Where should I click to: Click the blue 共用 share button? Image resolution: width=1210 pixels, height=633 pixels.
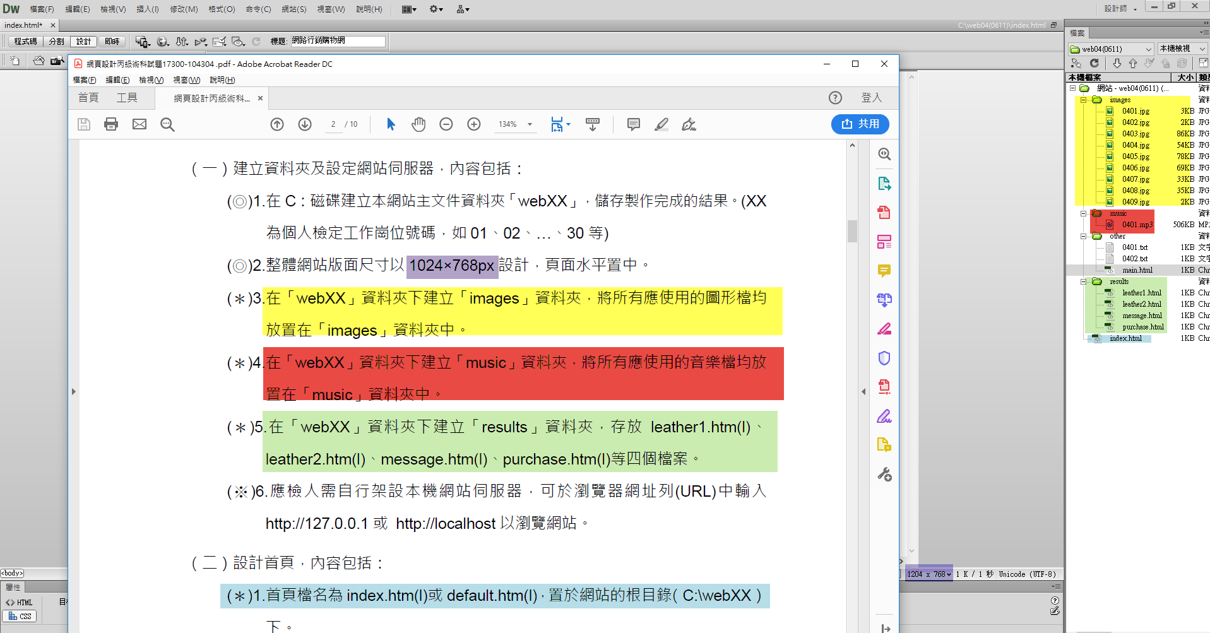pos(860,124)
